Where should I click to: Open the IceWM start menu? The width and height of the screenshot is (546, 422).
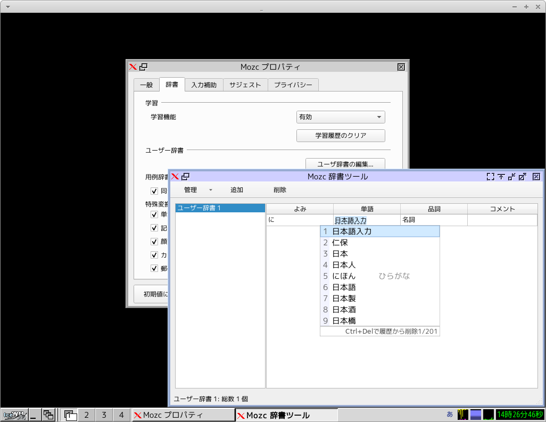coord(14,415)
